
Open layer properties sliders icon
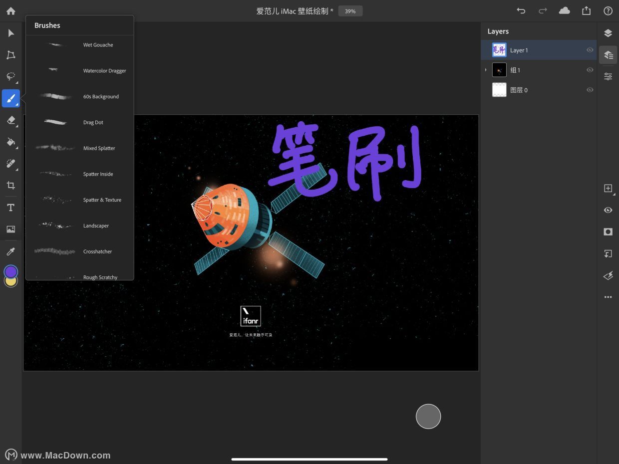pos(608,76)
